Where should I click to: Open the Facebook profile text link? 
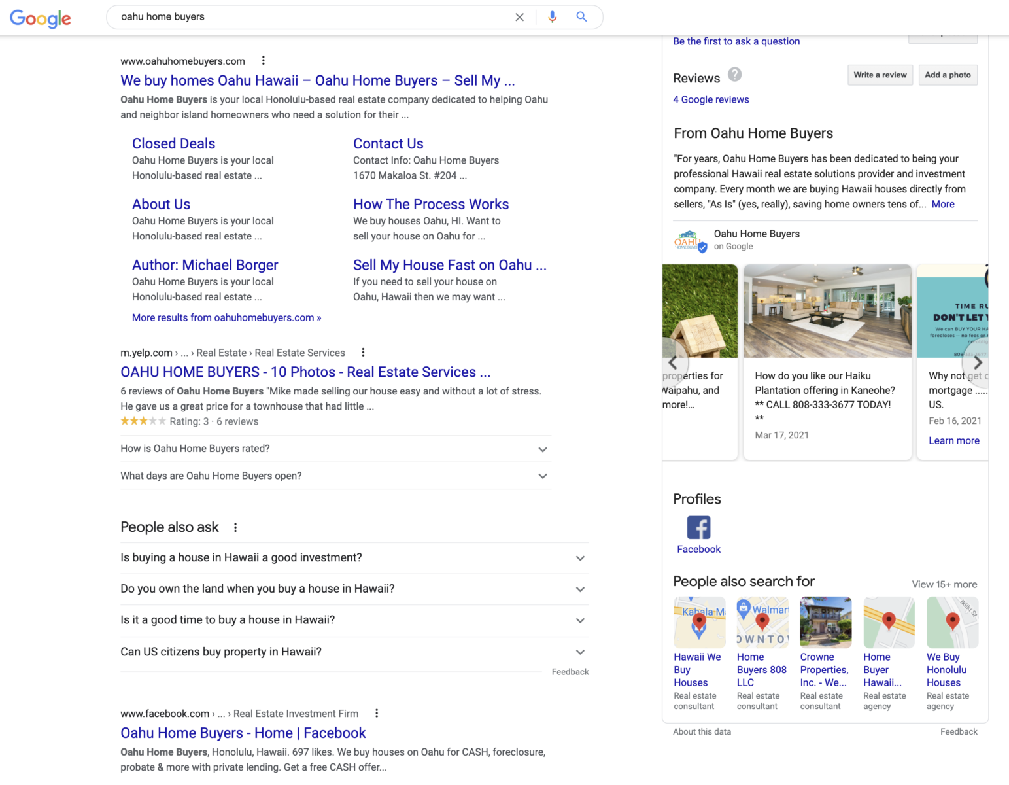698,549
